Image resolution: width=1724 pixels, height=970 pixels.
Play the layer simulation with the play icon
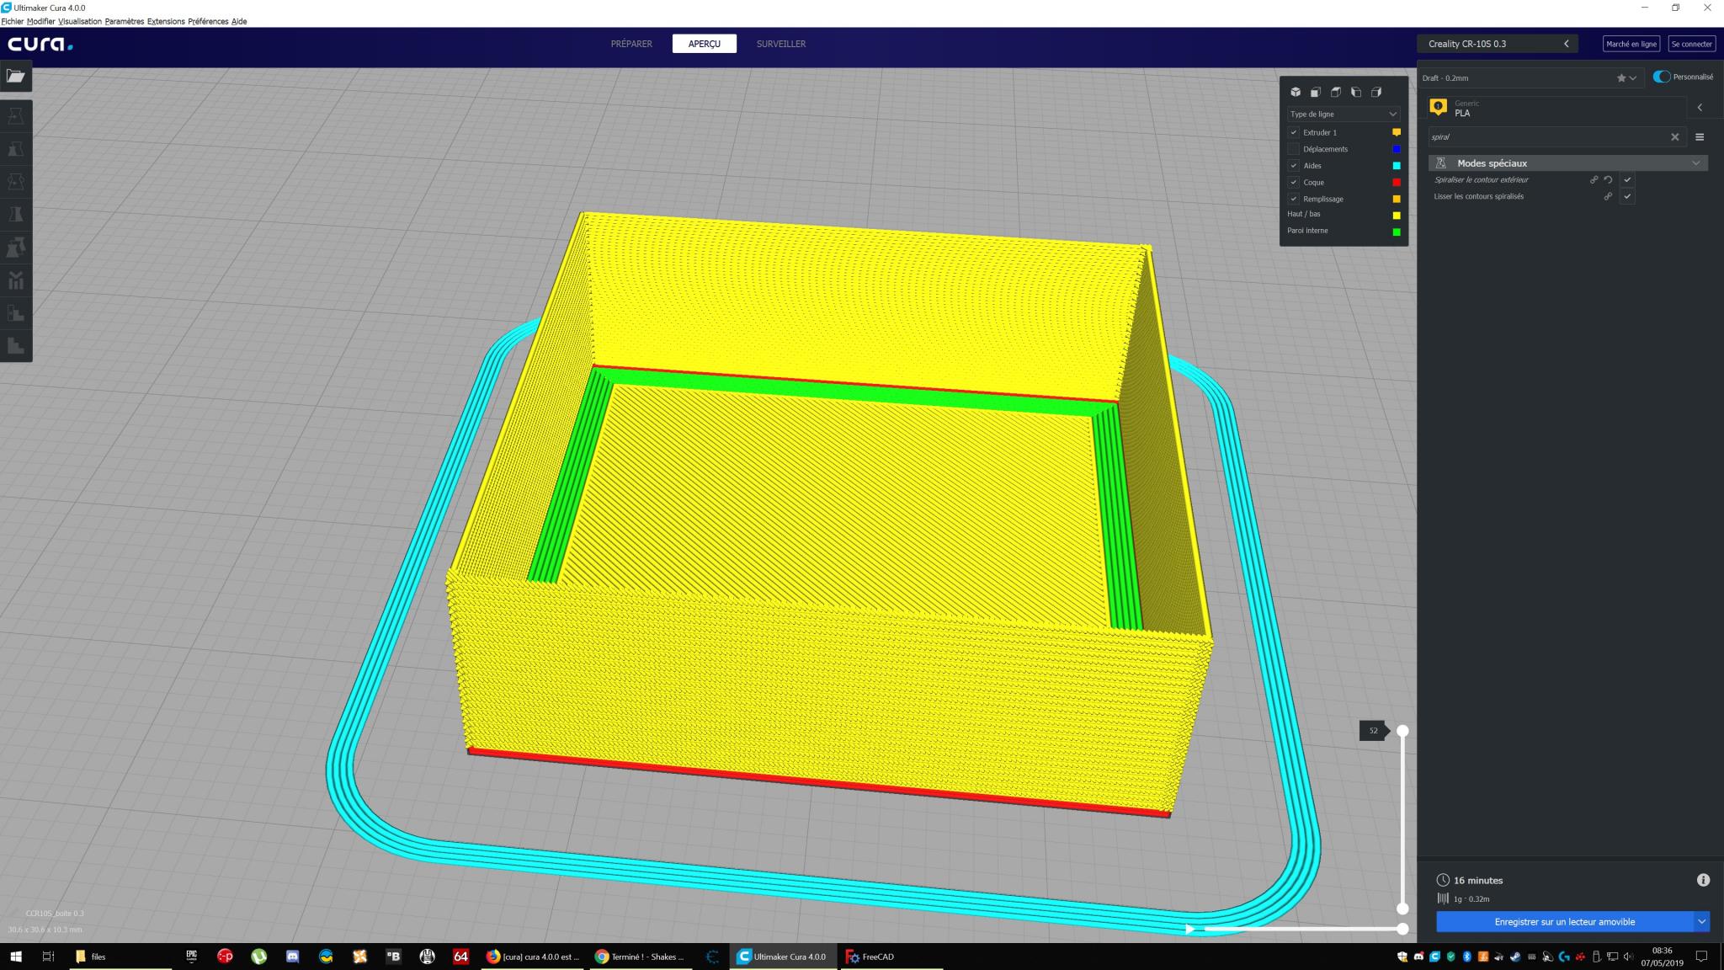tap(1189, 930)
